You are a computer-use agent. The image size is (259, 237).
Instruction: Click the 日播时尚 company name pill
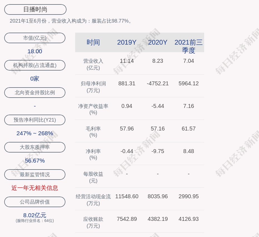click(35, 9)
